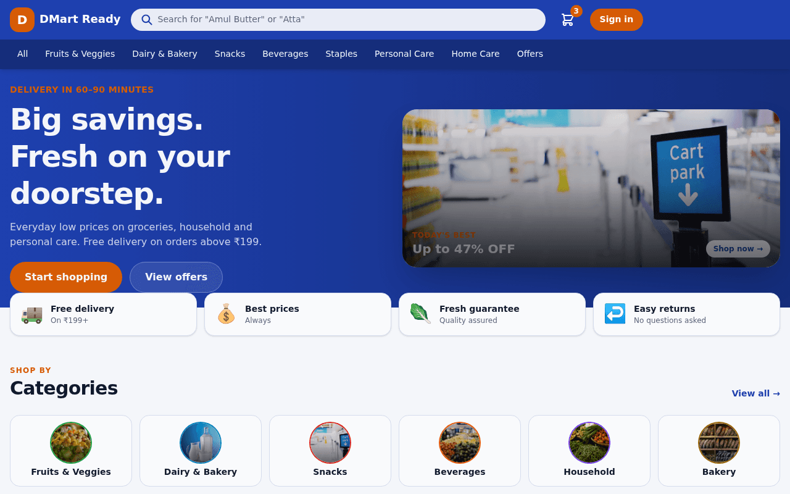Image resolution: width=790 pixels, height=494 pixels.
Task: Click the Best prices money bag icon
Action: (227, 314)
